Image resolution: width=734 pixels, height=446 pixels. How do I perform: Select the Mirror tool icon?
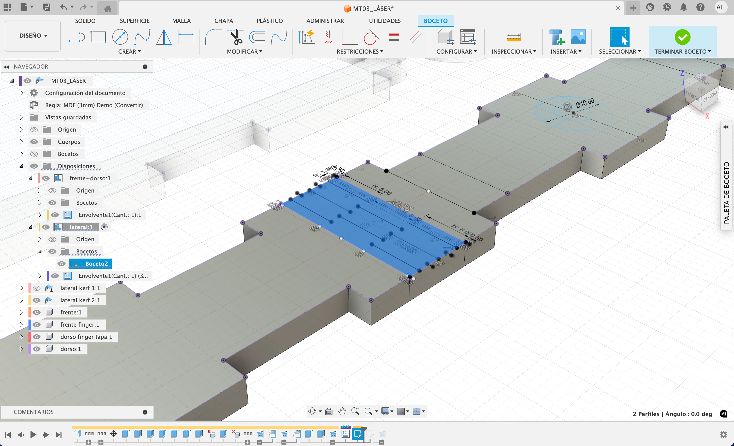tap(164, 37)
